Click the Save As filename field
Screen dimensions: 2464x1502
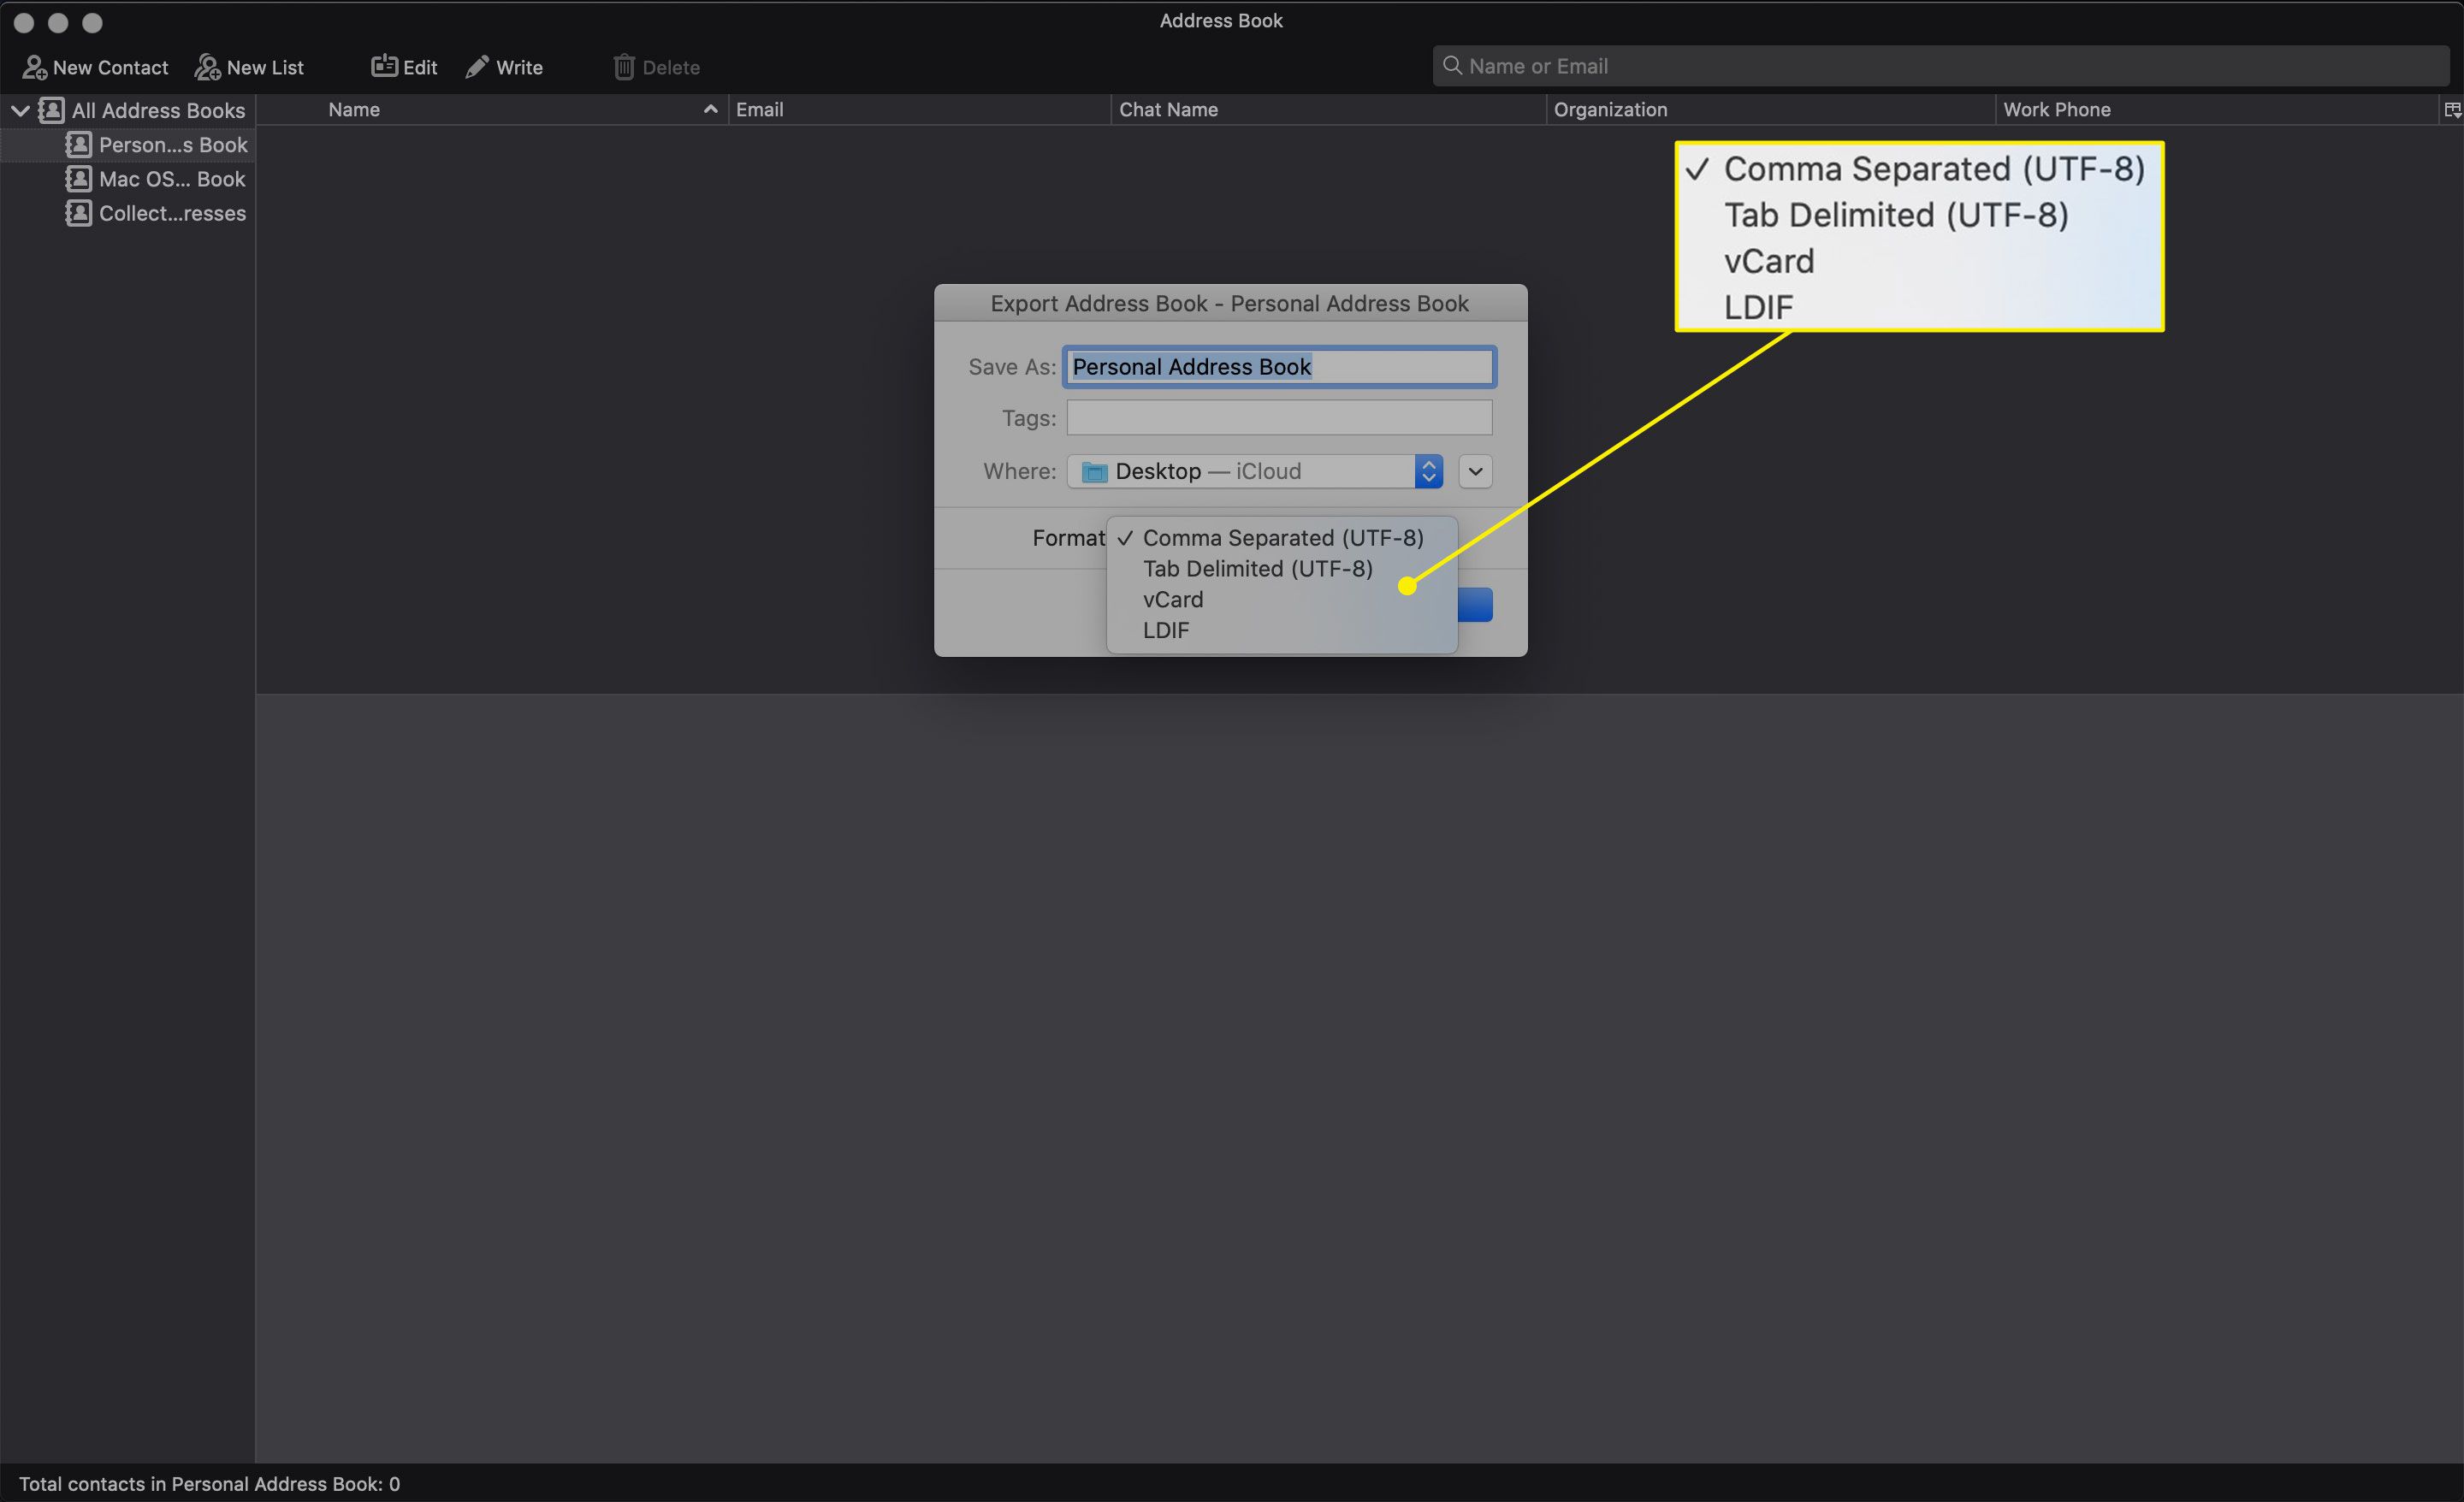tap(1279, 367)
